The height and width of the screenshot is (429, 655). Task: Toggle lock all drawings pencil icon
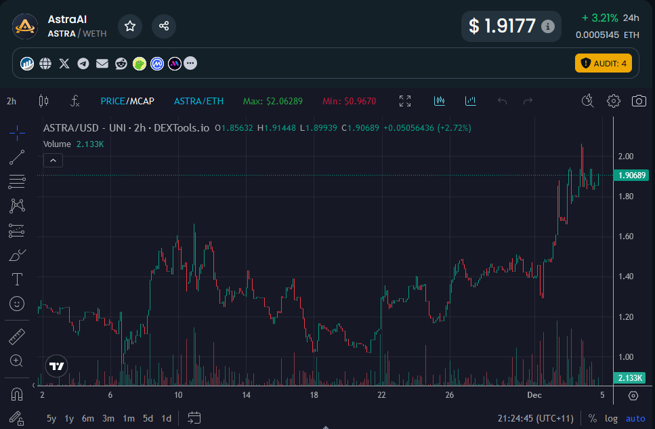17,418
